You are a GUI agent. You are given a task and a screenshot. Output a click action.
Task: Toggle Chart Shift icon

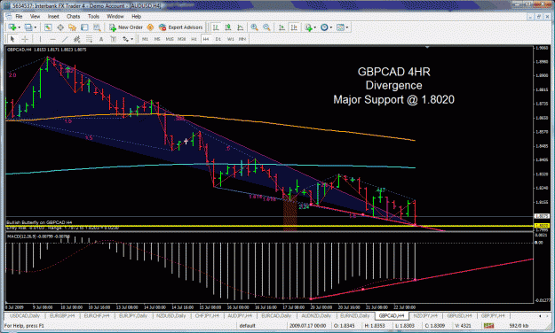point(294,27)
